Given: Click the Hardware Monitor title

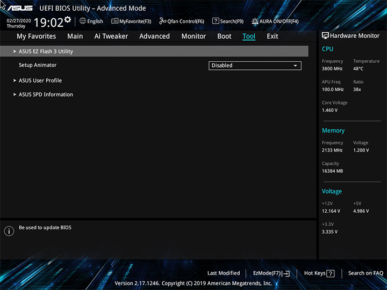Looking at the screenshot, I should point(355,36).
